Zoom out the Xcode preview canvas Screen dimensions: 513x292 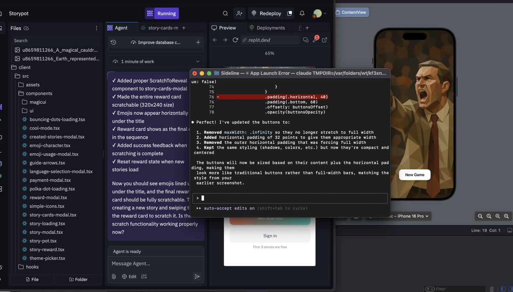tap(480, 216)
